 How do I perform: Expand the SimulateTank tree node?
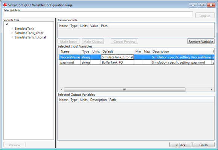[12, 28]
